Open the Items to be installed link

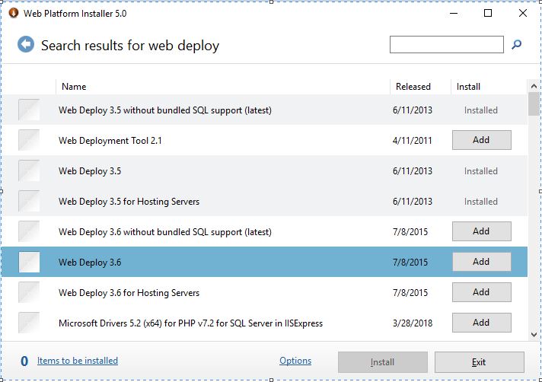[78, 361]
